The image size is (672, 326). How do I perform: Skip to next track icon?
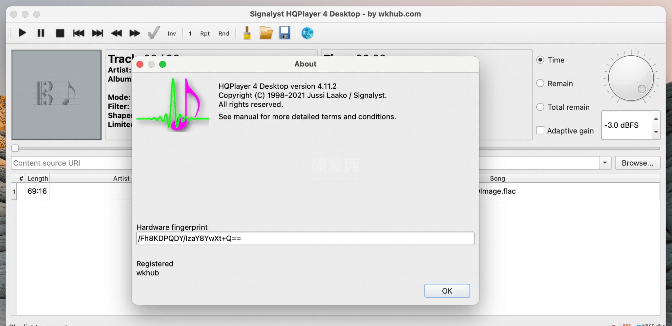pyautogui.click(x=97, y=33)
